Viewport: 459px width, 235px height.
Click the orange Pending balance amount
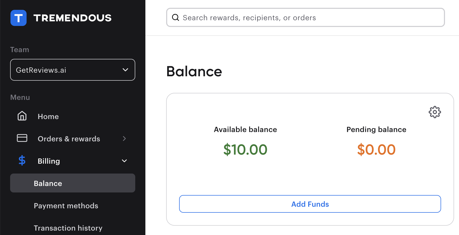tap(376, 149)
